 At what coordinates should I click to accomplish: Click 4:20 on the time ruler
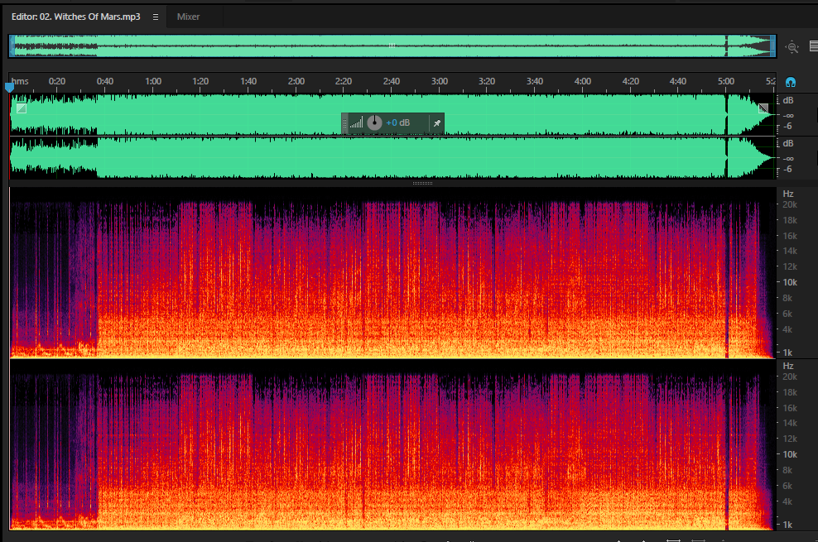pos(631,81)
